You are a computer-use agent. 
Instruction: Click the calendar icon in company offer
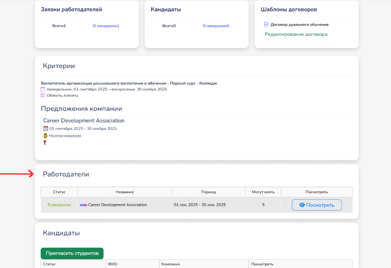pos(45,129)
